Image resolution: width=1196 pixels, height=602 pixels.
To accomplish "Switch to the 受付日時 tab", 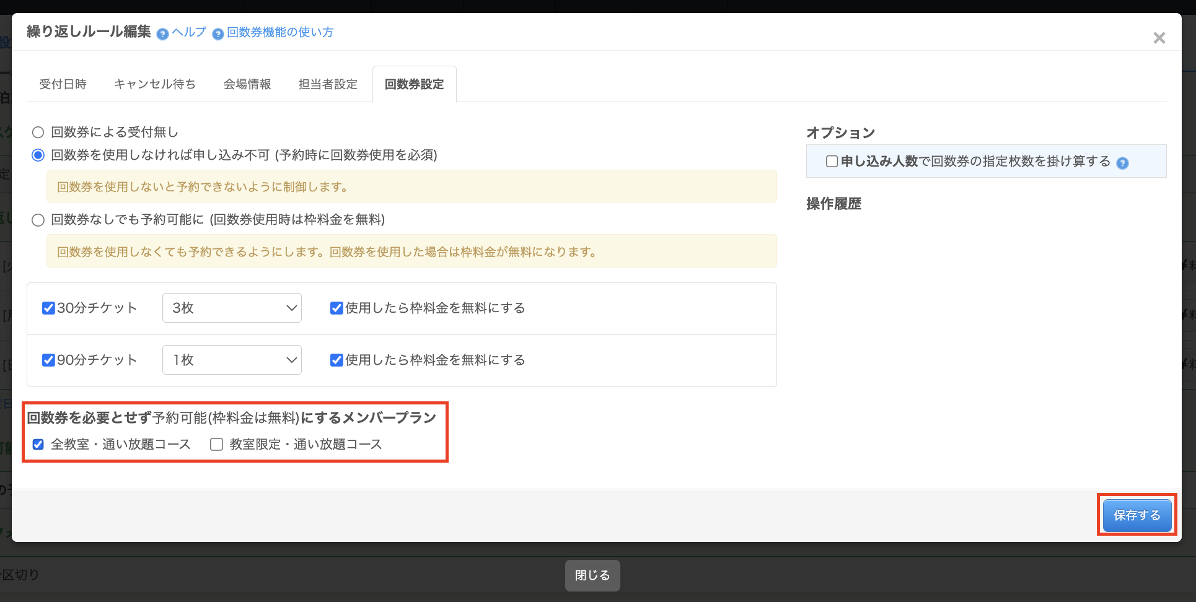I will pos(63,84).
